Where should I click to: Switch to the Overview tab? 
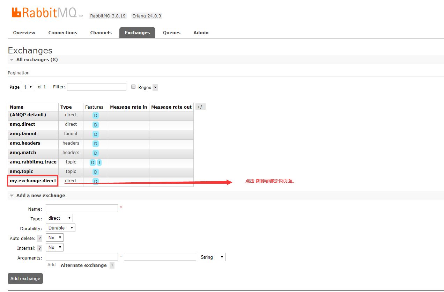(x=24, y=32)
